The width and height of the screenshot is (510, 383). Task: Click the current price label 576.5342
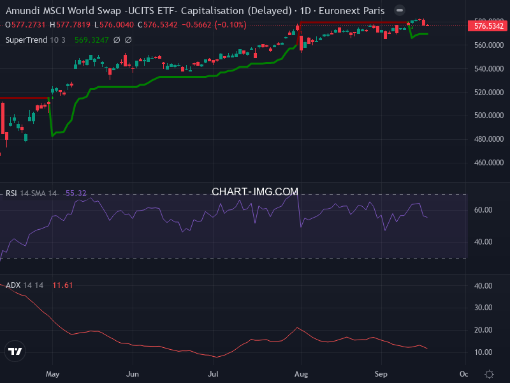click(487, 26)
